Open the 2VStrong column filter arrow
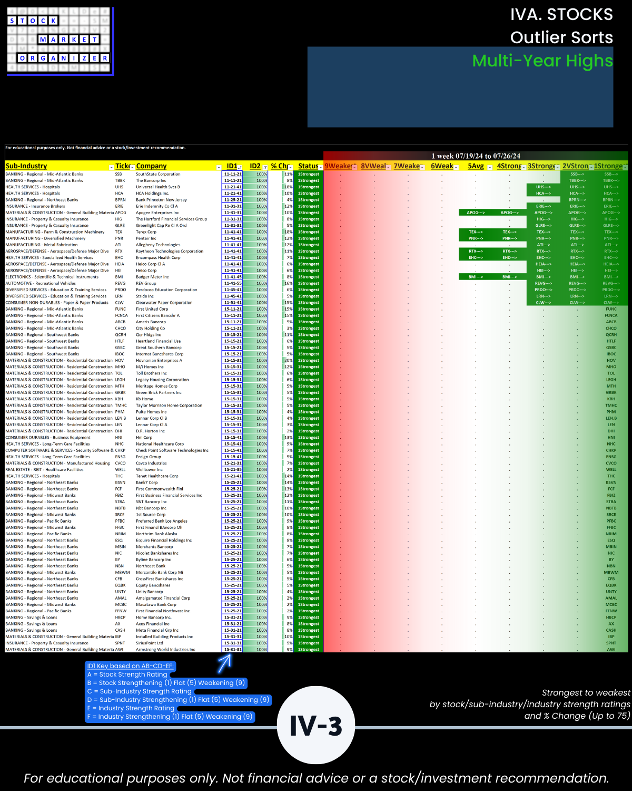The height and width of the screenshot is (791, 632). click(x=591, y=167)
